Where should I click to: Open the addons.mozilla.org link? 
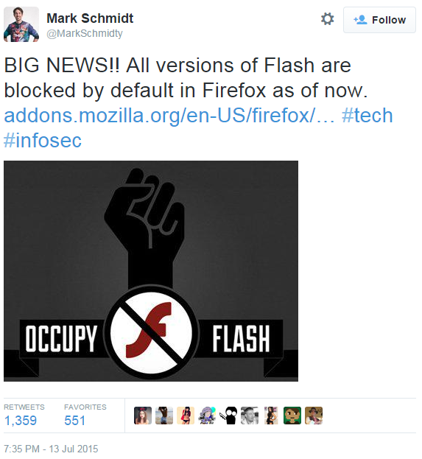[x=169, y=115]
